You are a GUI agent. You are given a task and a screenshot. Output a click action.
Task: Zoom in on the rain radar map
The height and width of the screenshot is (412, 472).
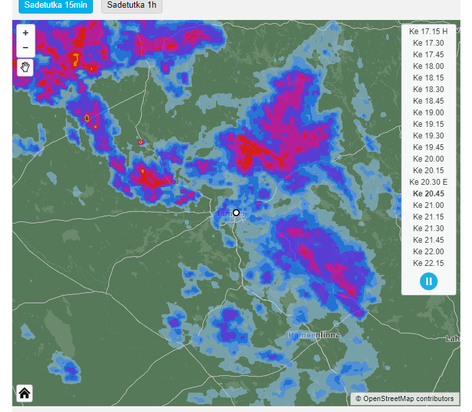25,33
